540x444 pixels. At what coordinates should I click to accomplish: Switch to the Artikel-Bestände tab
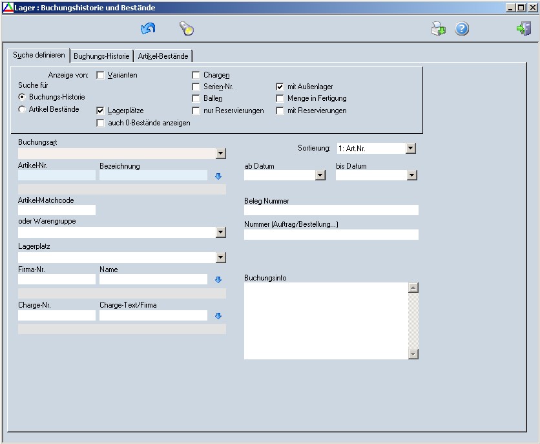tap(163, 56)
